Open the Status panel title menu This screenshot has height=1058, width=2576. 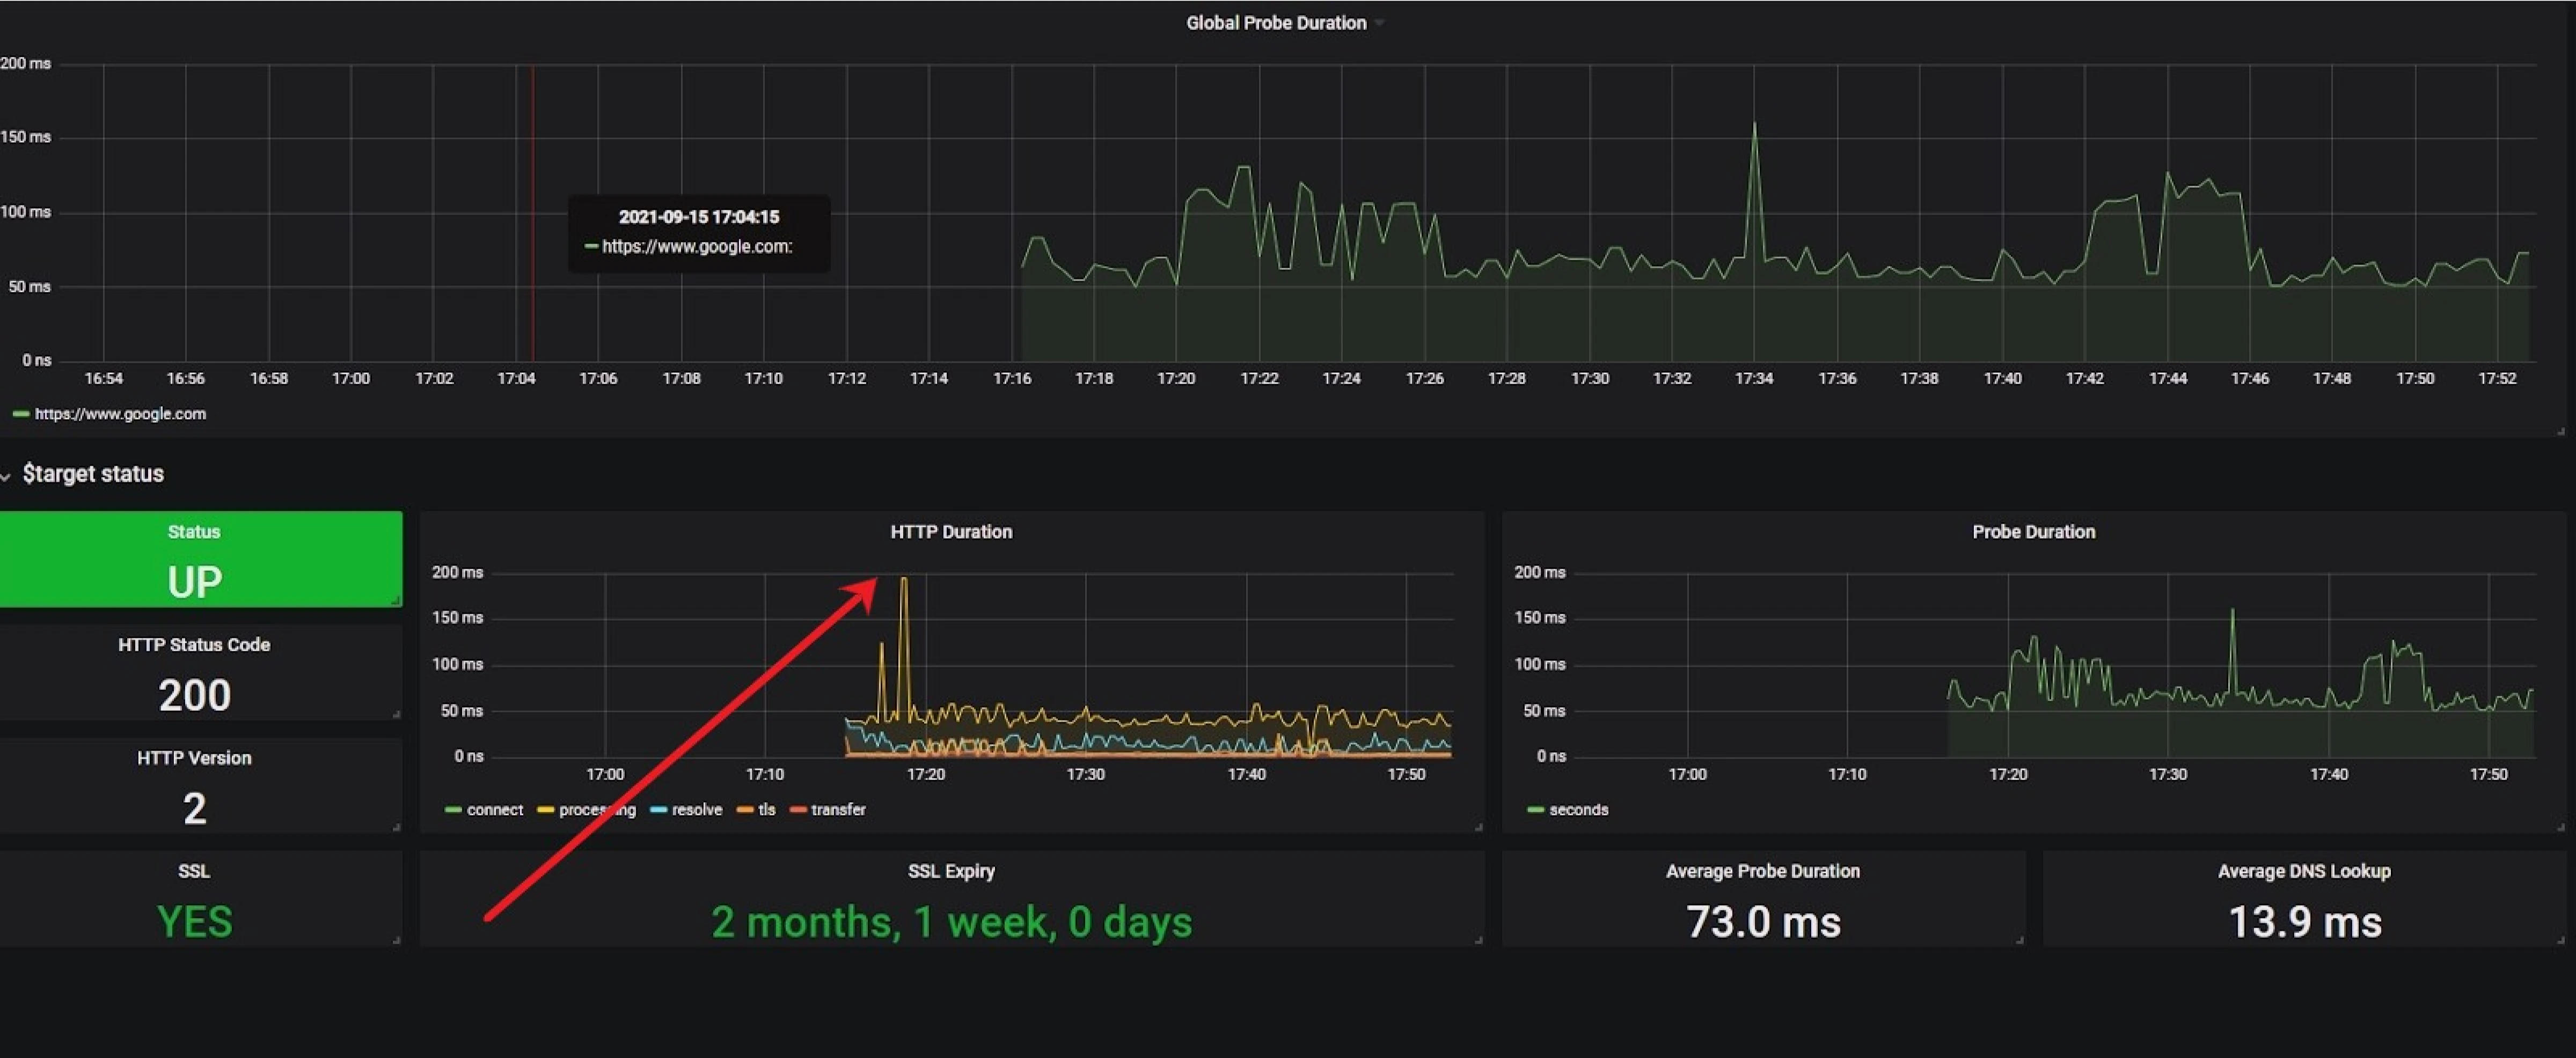pyautogui.click(x=194, y=532)
